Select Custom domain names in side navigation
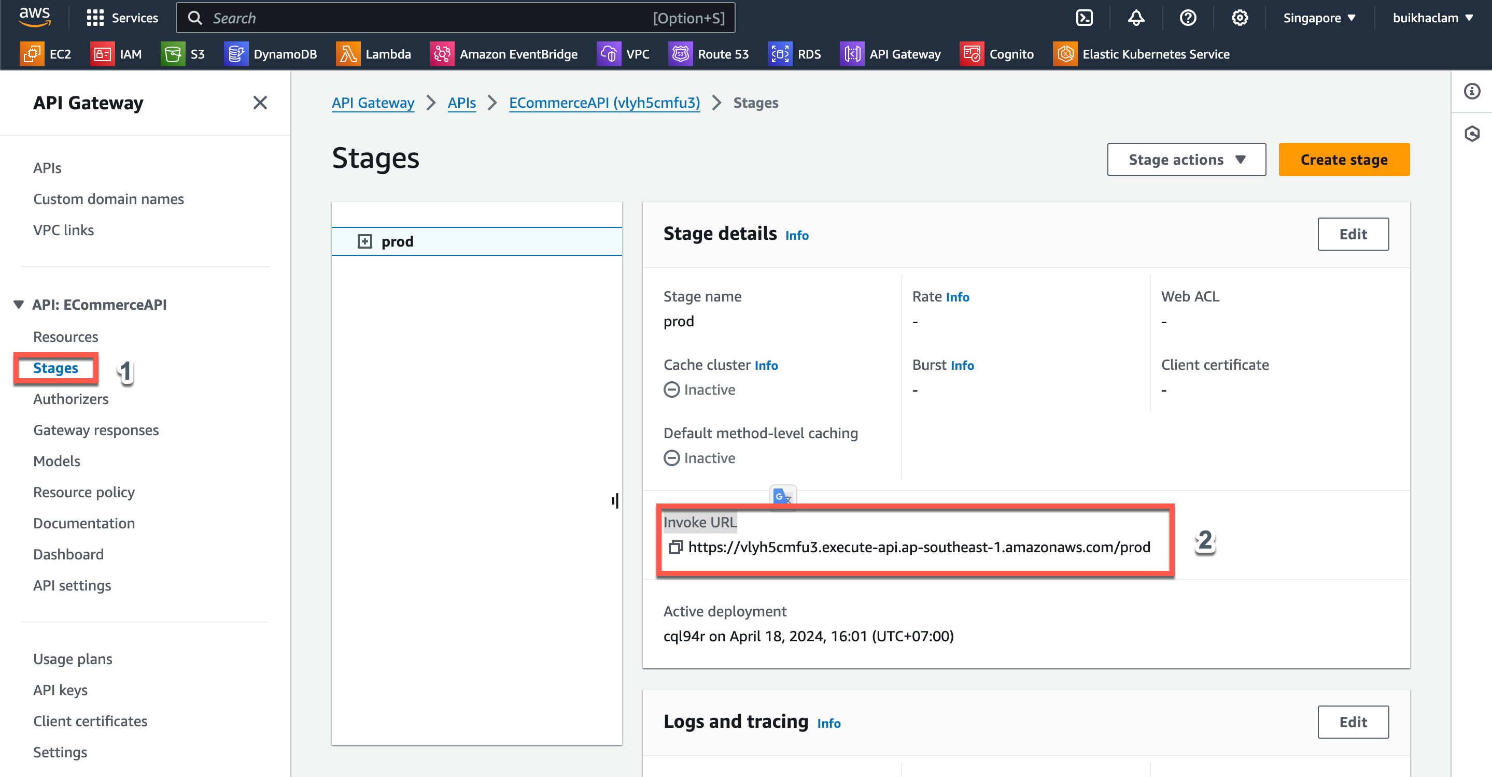1492x777 pixels. point(108,199)
